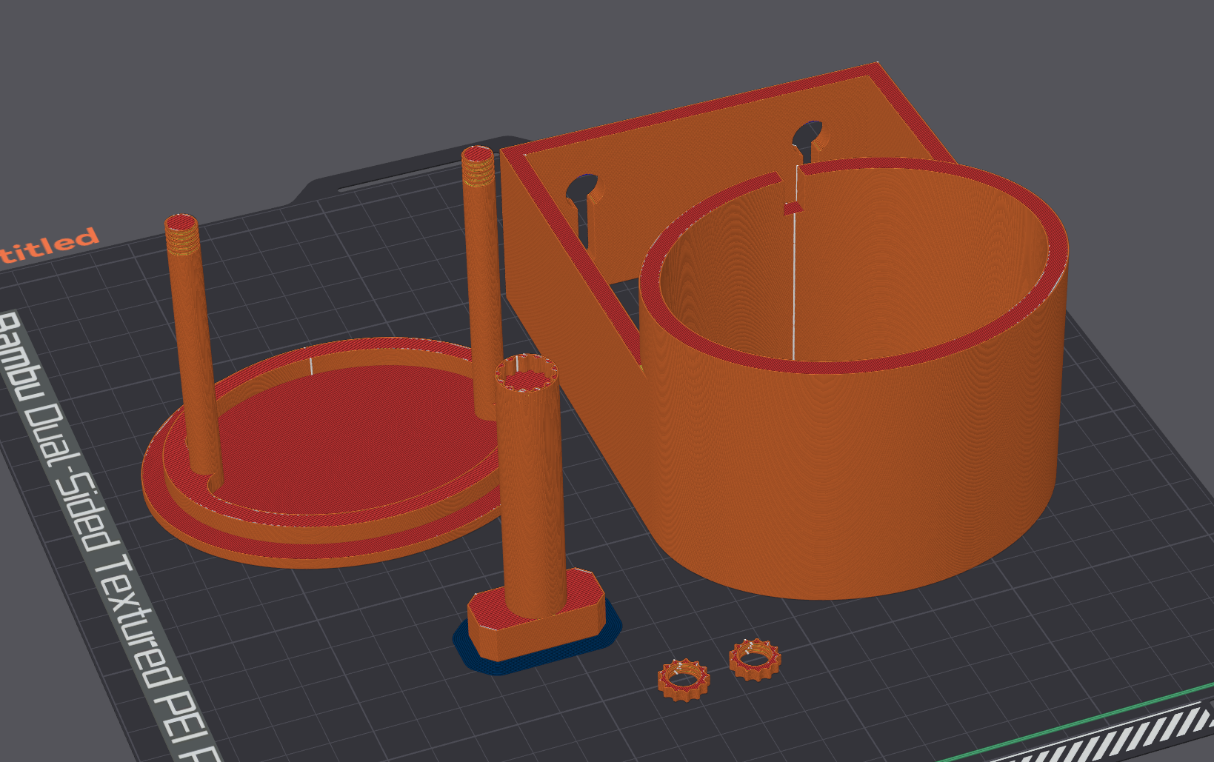Click the right keyhole opening in the lid

click(x=807, y=137)
